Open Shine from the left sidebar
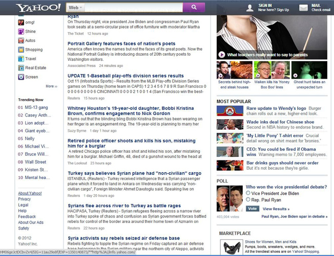 [30, 31]
